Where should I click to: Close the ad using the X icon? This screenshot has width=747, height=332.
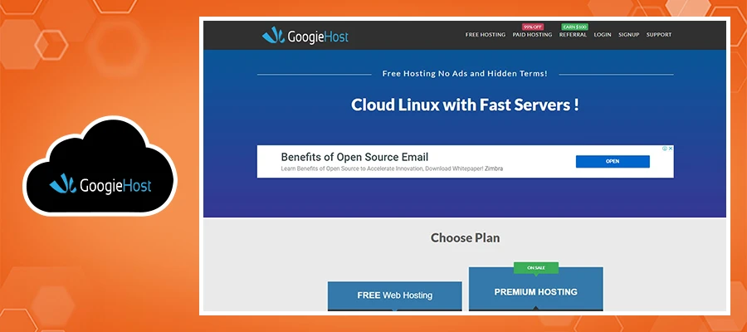671,149
